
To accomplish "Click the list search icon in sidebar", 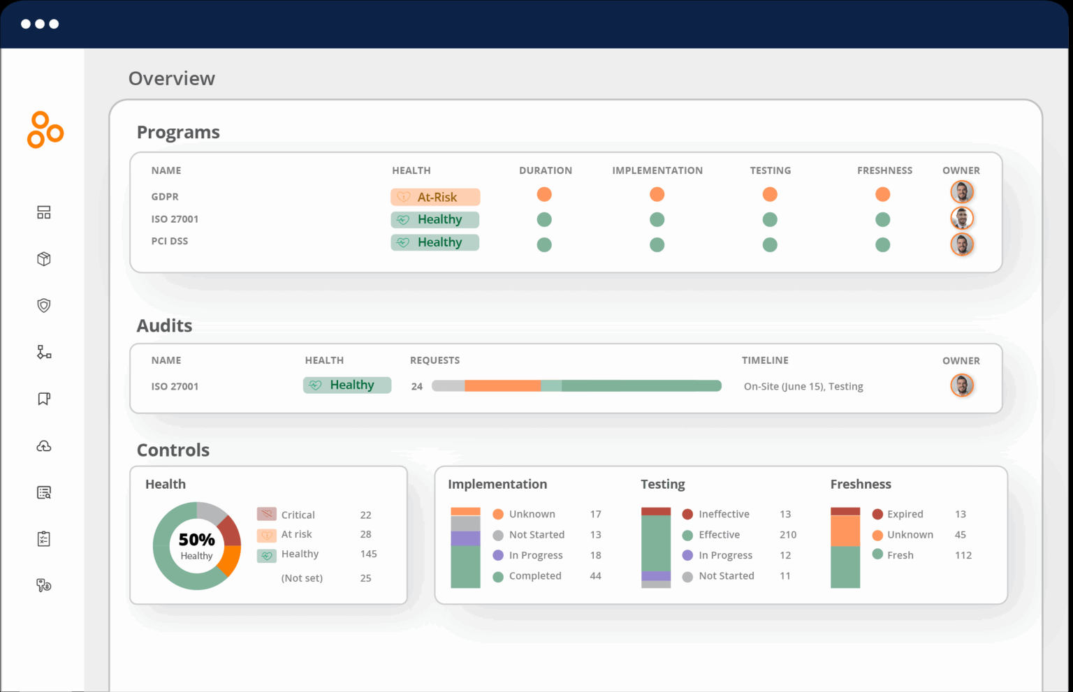I will tap(44, 493).
